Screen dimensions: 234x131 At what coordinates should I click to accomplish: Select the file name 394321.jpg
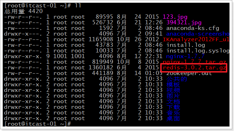point(184,23)
